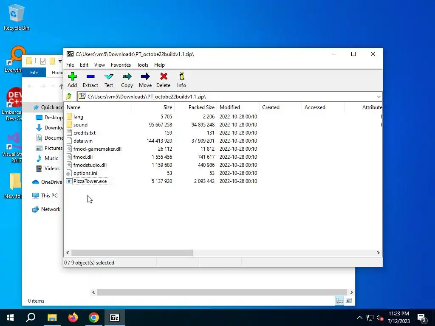Expand the 7-Zip address path dropdown

(x=379, y=96)
